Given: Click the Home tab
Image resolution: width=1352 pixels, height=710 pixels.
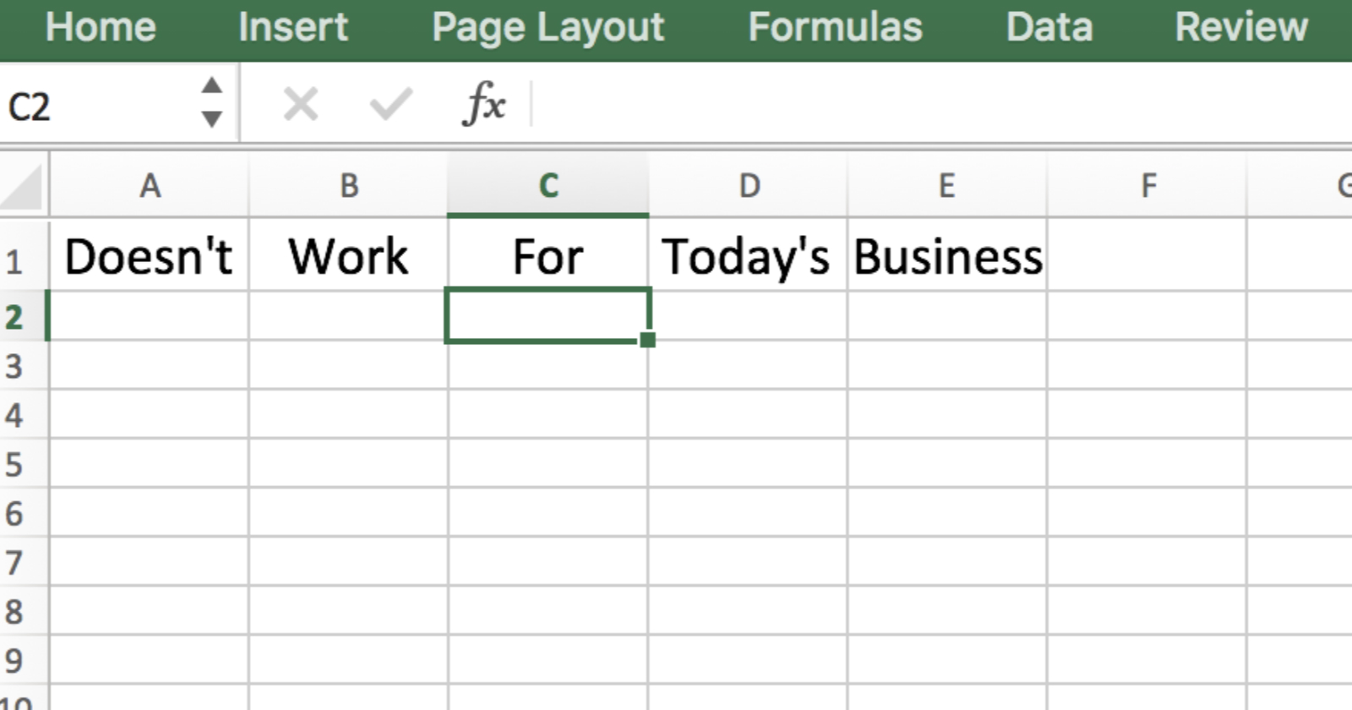Looking at the screenshot, I should (101, 26).
